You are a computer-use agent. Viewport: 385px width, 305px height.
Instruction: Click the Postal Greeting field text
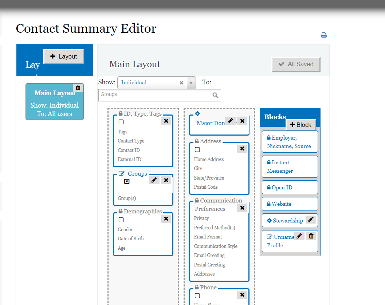(209, 265)
